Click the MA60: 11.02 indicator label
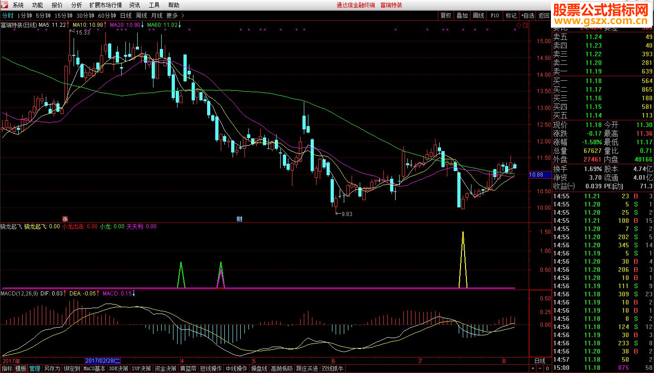654x373 pixels. 163,25
